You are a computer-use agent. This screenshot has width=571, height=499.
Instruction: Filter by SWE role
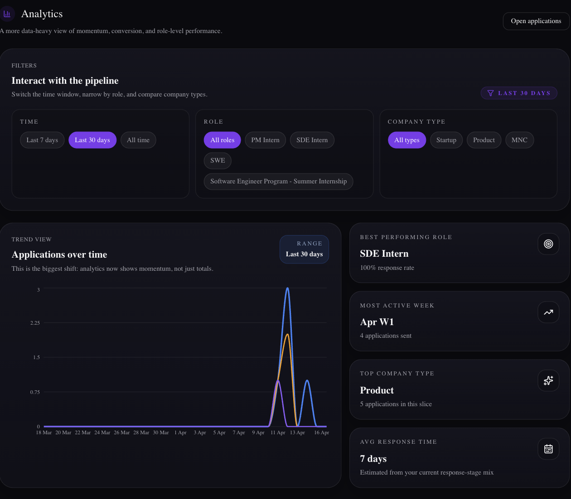pos(218,160)
